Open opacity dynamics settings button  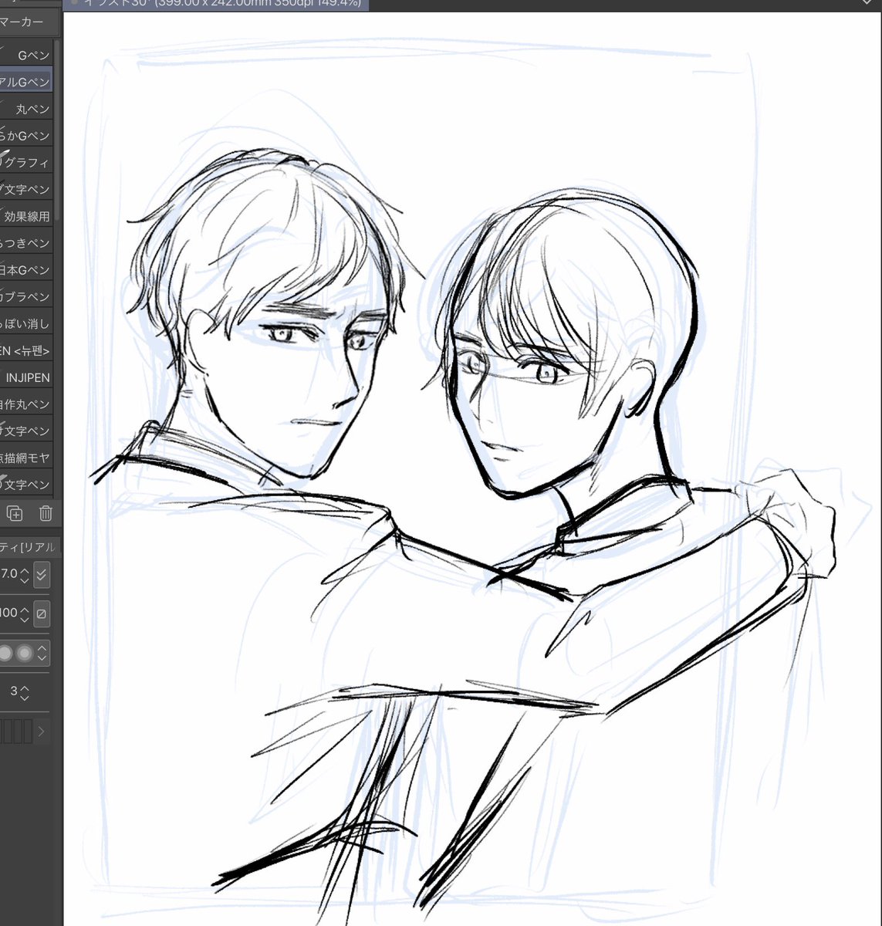click(42, 613)
